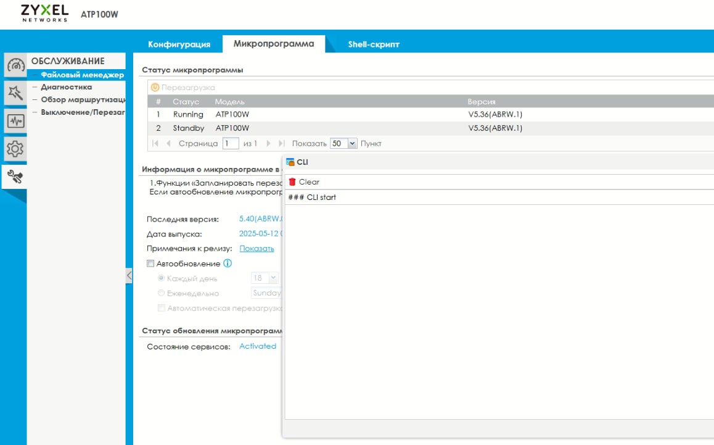The width and height of the screenshot is (714, 445).
Task: Click the Автообновление info icon
Action: pos(228,263)
